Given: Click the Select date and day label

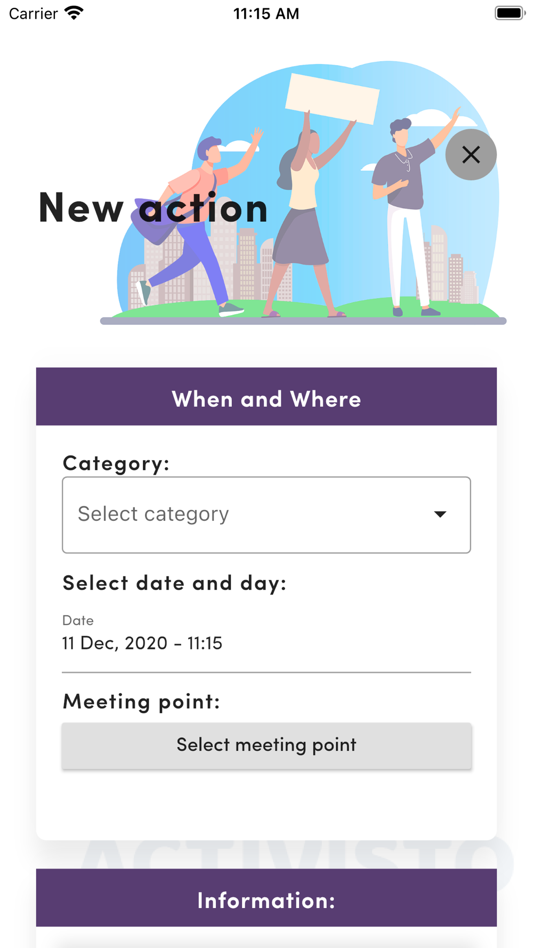Looking at the screenshot, I should 175,582.
